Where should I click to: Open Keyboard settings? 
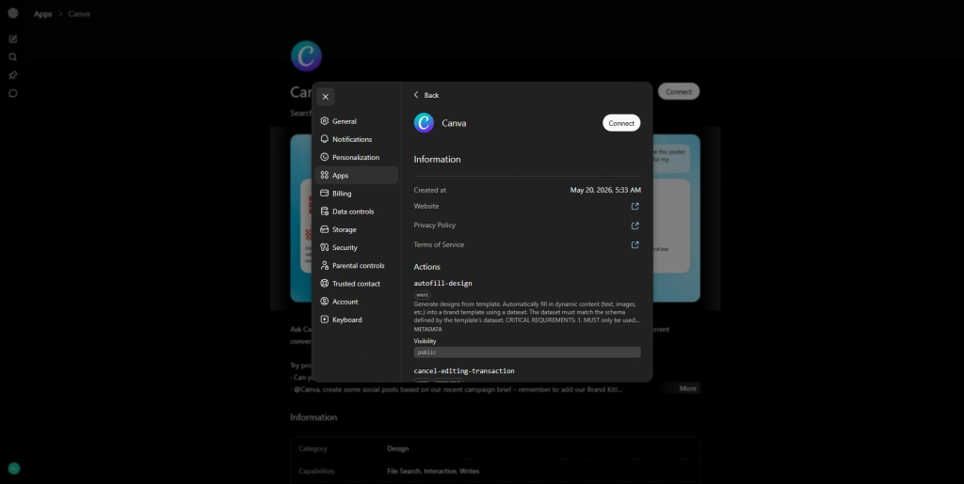click(x=356, y=320)
